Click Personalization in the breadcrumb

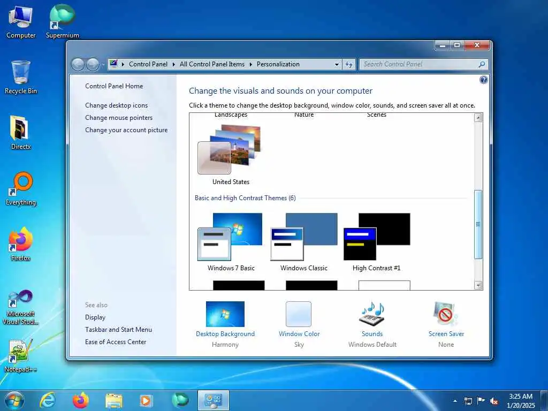(278, 64)
